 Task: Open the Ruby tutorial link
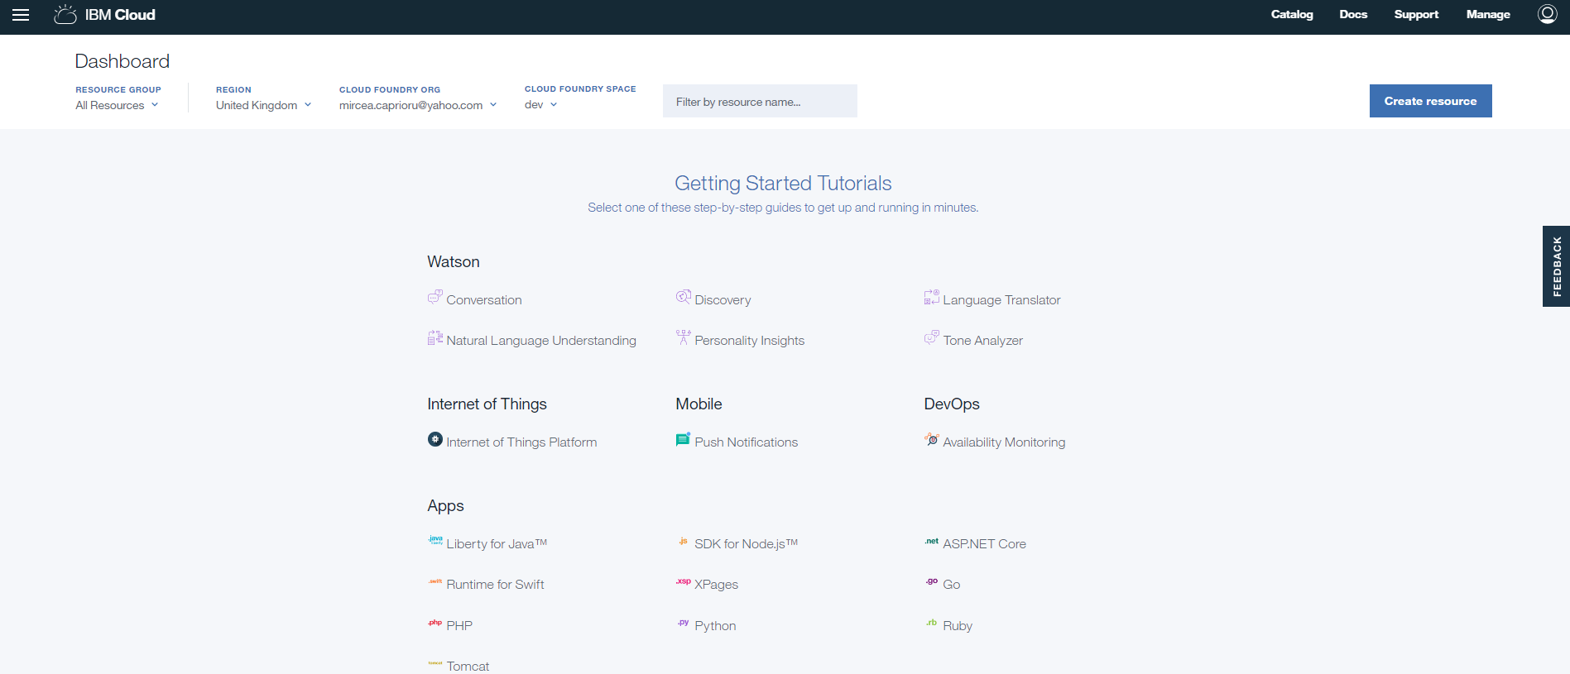pos(958,626)
